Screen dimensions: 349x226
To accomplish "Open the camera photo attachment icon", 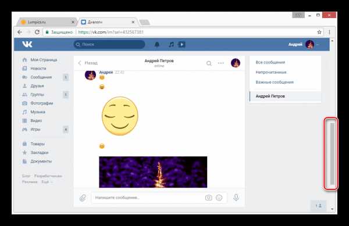I will point(209,198).
